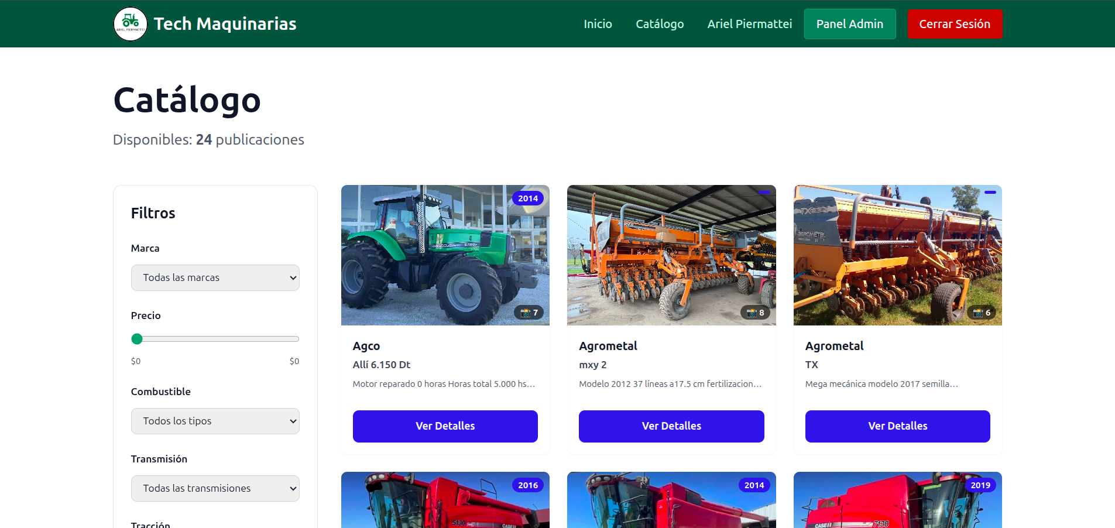Open the 2019 red 7130 combine photo
This screenshot has height=528, width=1115.
pos(898,500)
